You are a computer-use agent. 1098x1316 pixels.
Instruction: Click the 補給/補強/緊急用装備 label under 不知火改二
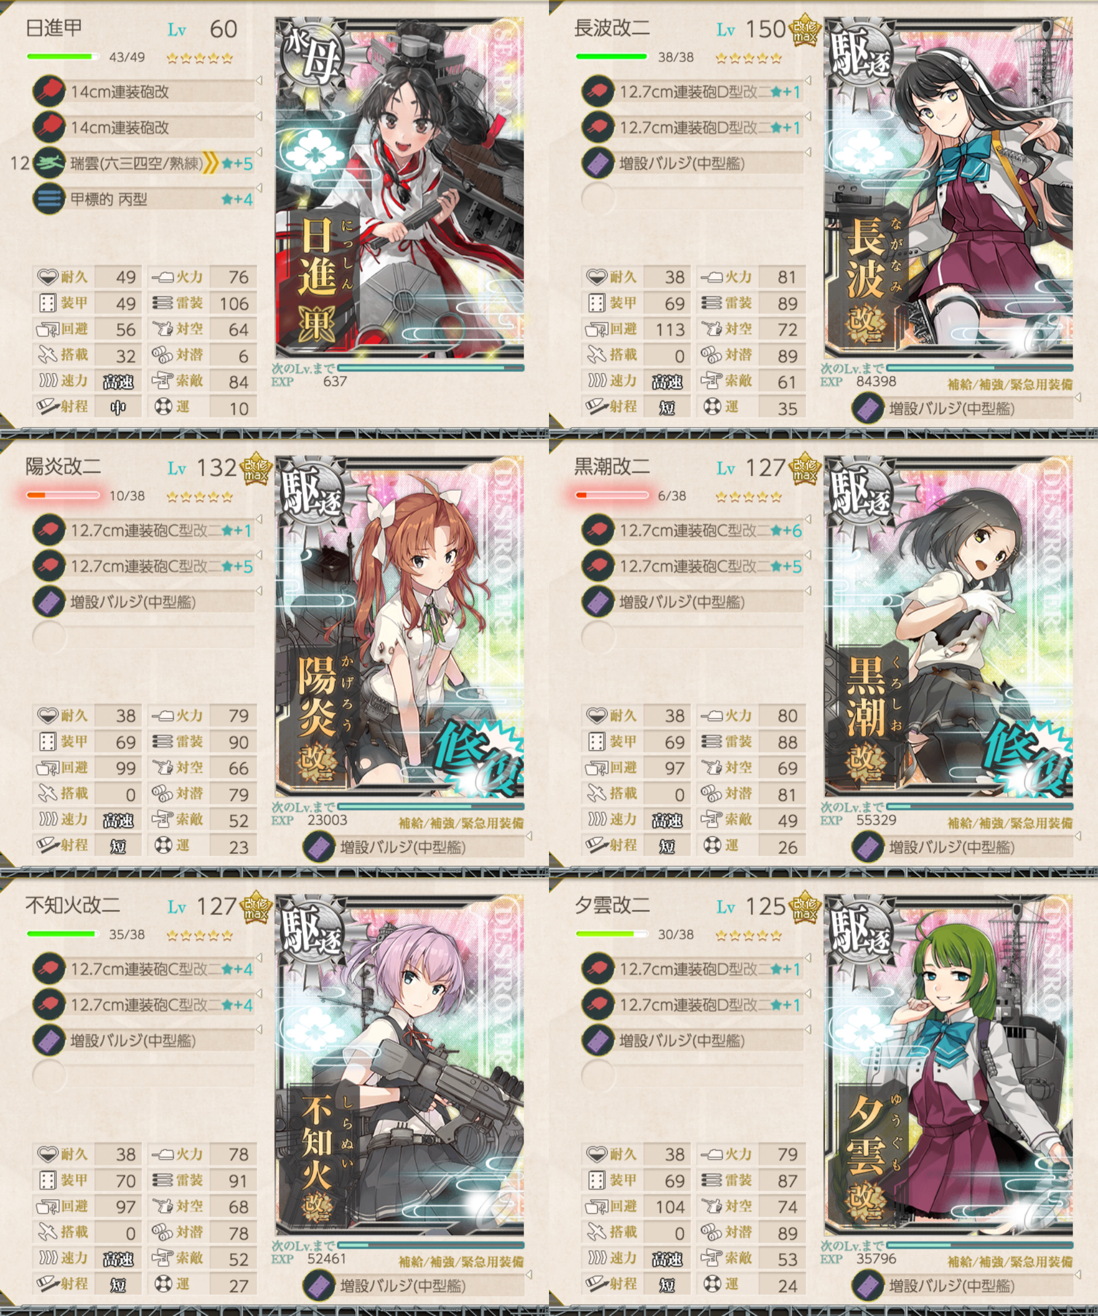(460, 1261)
